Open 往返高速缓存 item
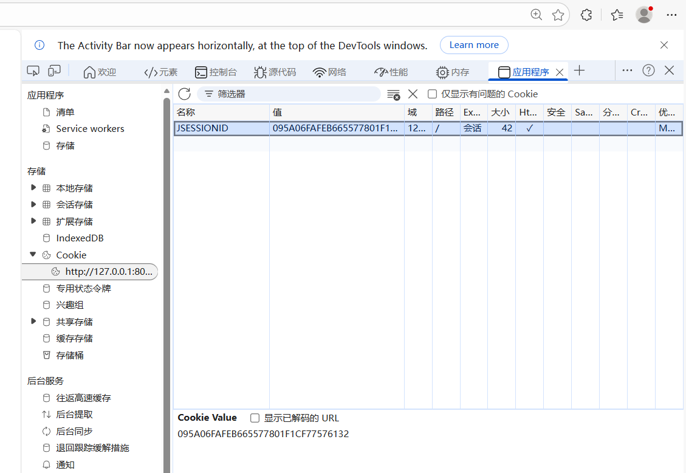This screenshot has height=473, width=686. (83, 398)
